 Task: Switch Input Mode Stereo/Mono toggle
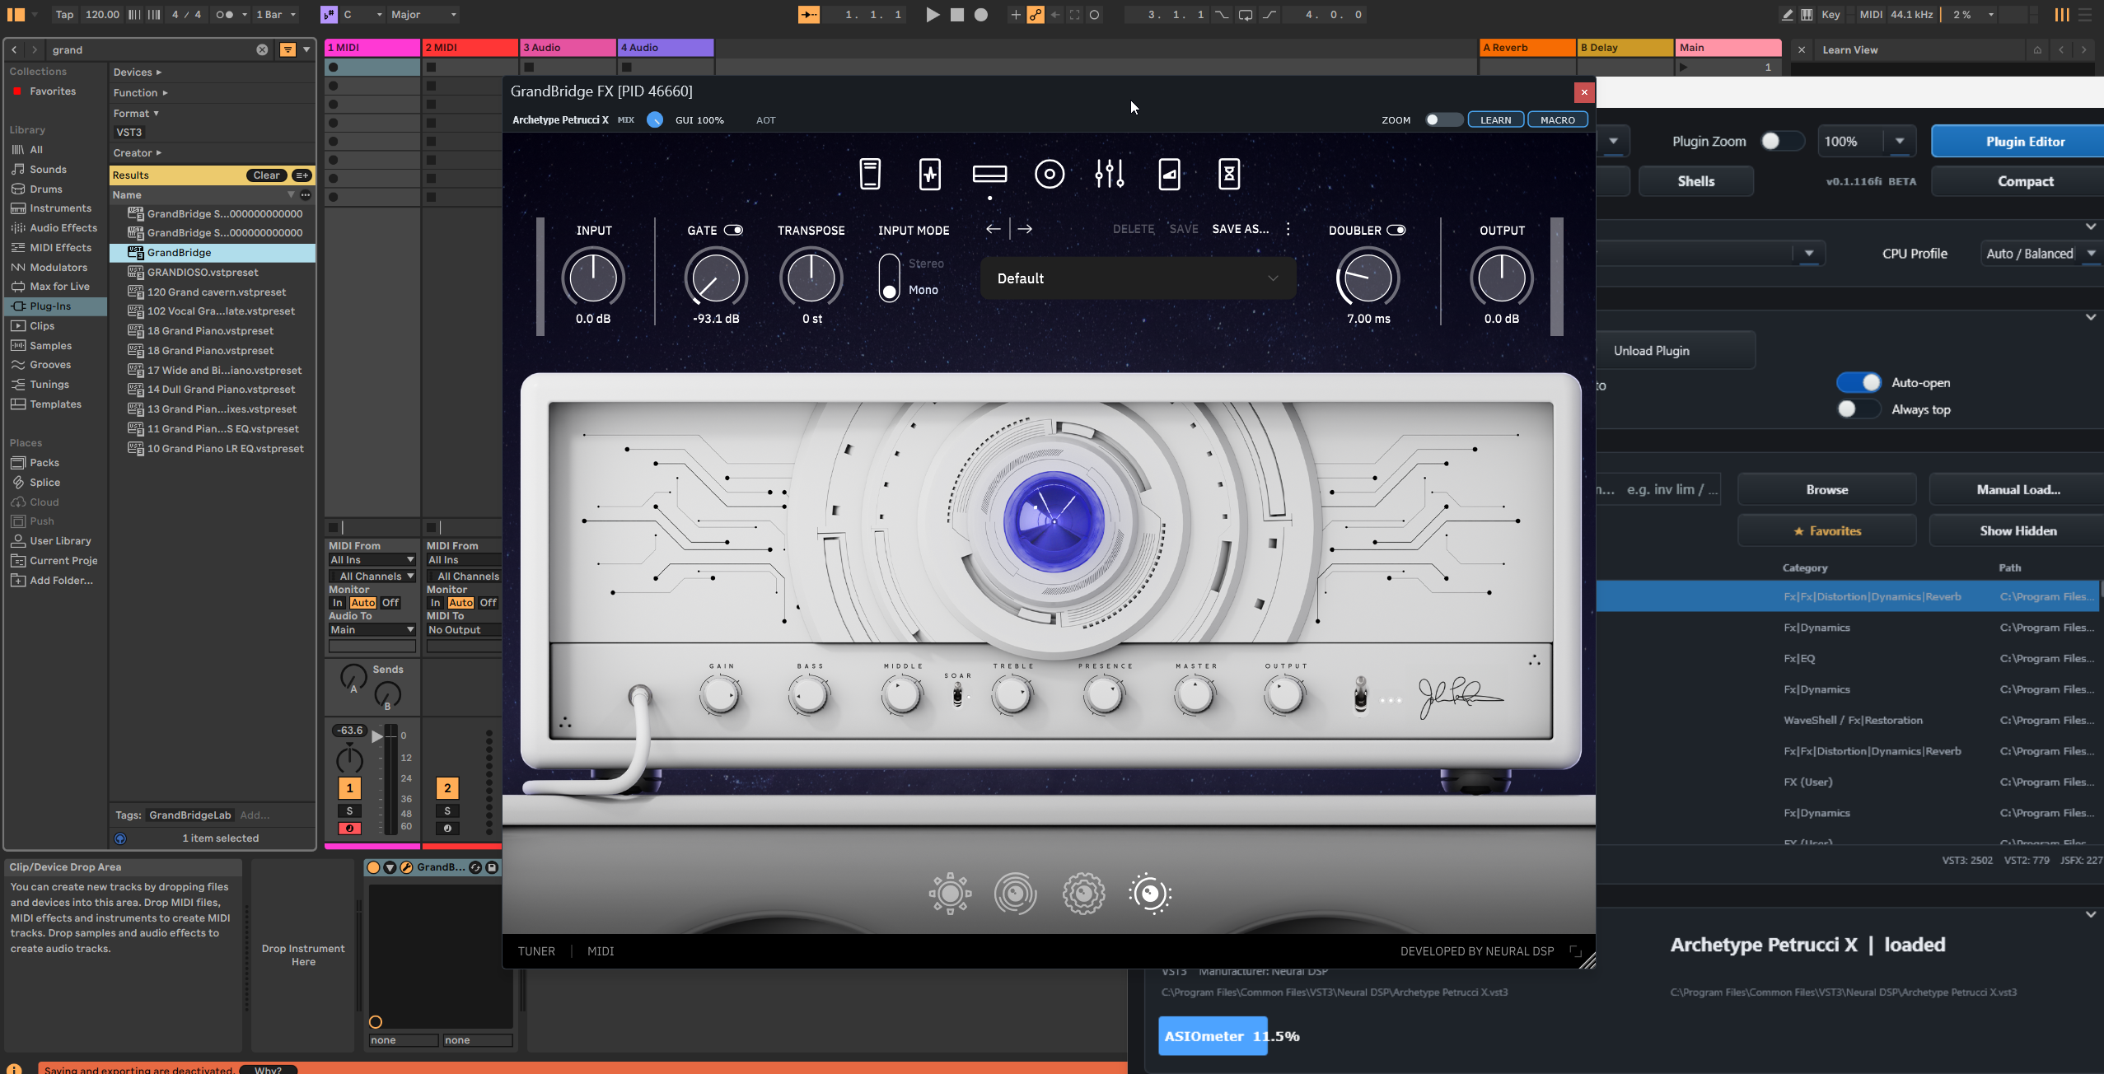point(889,277)
